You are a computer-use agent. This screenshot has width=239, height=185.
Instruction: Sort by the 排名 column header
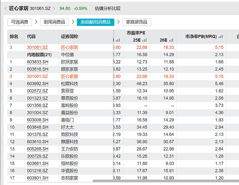pos(14,37)
